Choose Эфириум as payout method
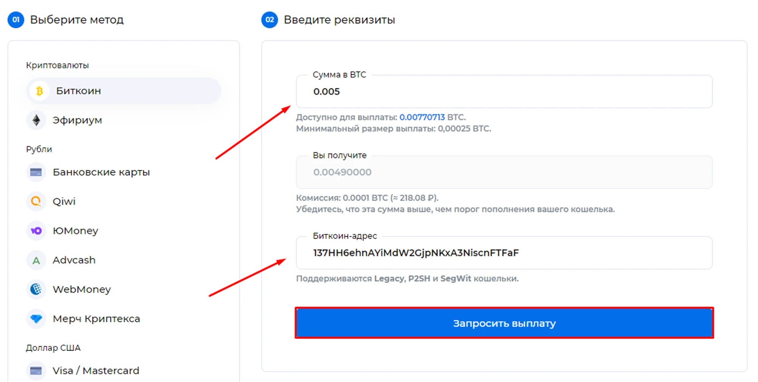The height and width of the screenshot is (382, 758). 77,120
